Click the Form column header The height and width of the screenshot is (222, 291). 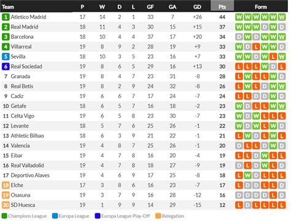261,7
